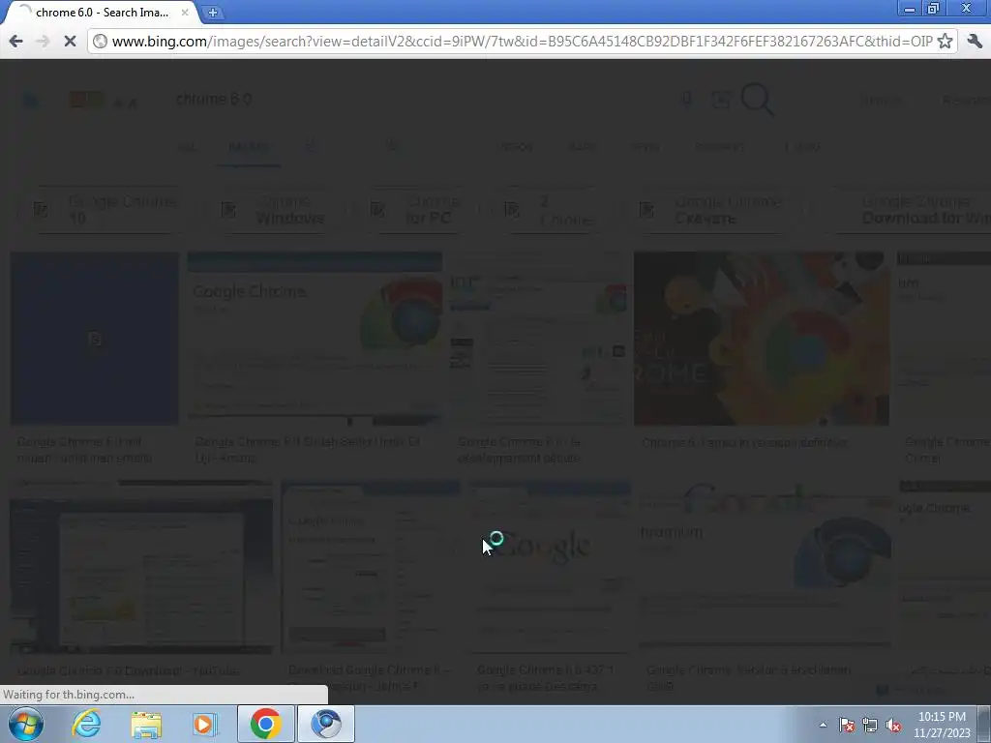This screenshot has height=743, width=991.
Task: Show hidden system tray icons
Action: 823,725
